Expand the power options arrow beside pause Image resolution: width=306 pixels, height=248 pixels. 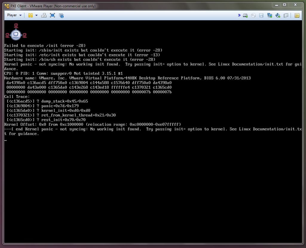[x=36, y=15]
